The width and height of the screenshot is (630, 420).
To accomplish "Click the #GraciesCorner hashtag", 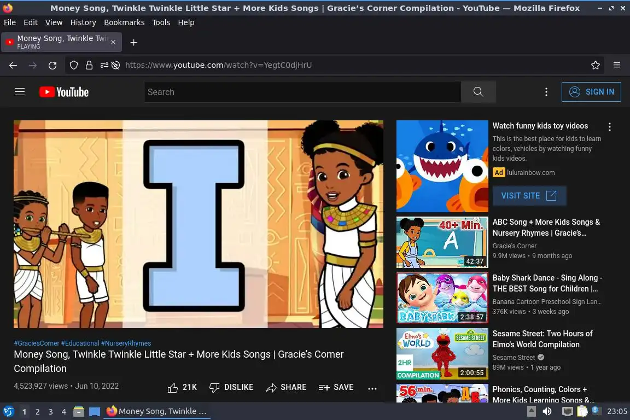I will tap(37, 343).
